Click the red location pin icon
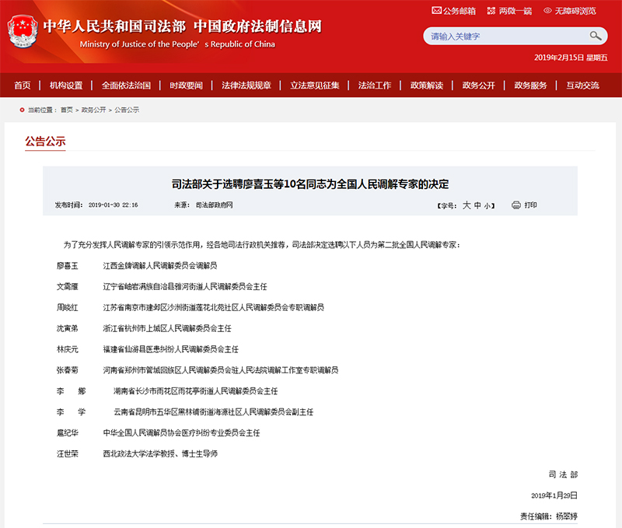Viewport: 622px width, 528px height. (x=21, y=110)
